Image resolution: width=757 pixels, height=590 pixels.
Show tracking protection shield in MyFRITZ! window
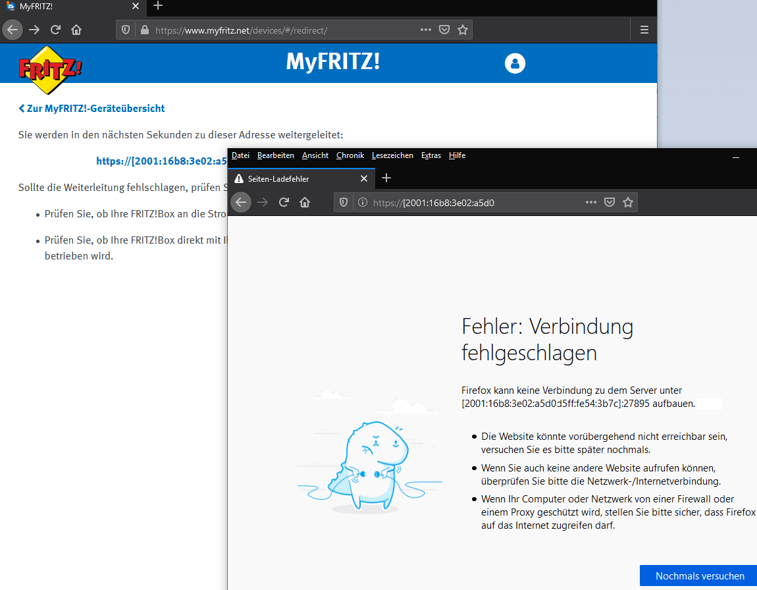(126, 30)
